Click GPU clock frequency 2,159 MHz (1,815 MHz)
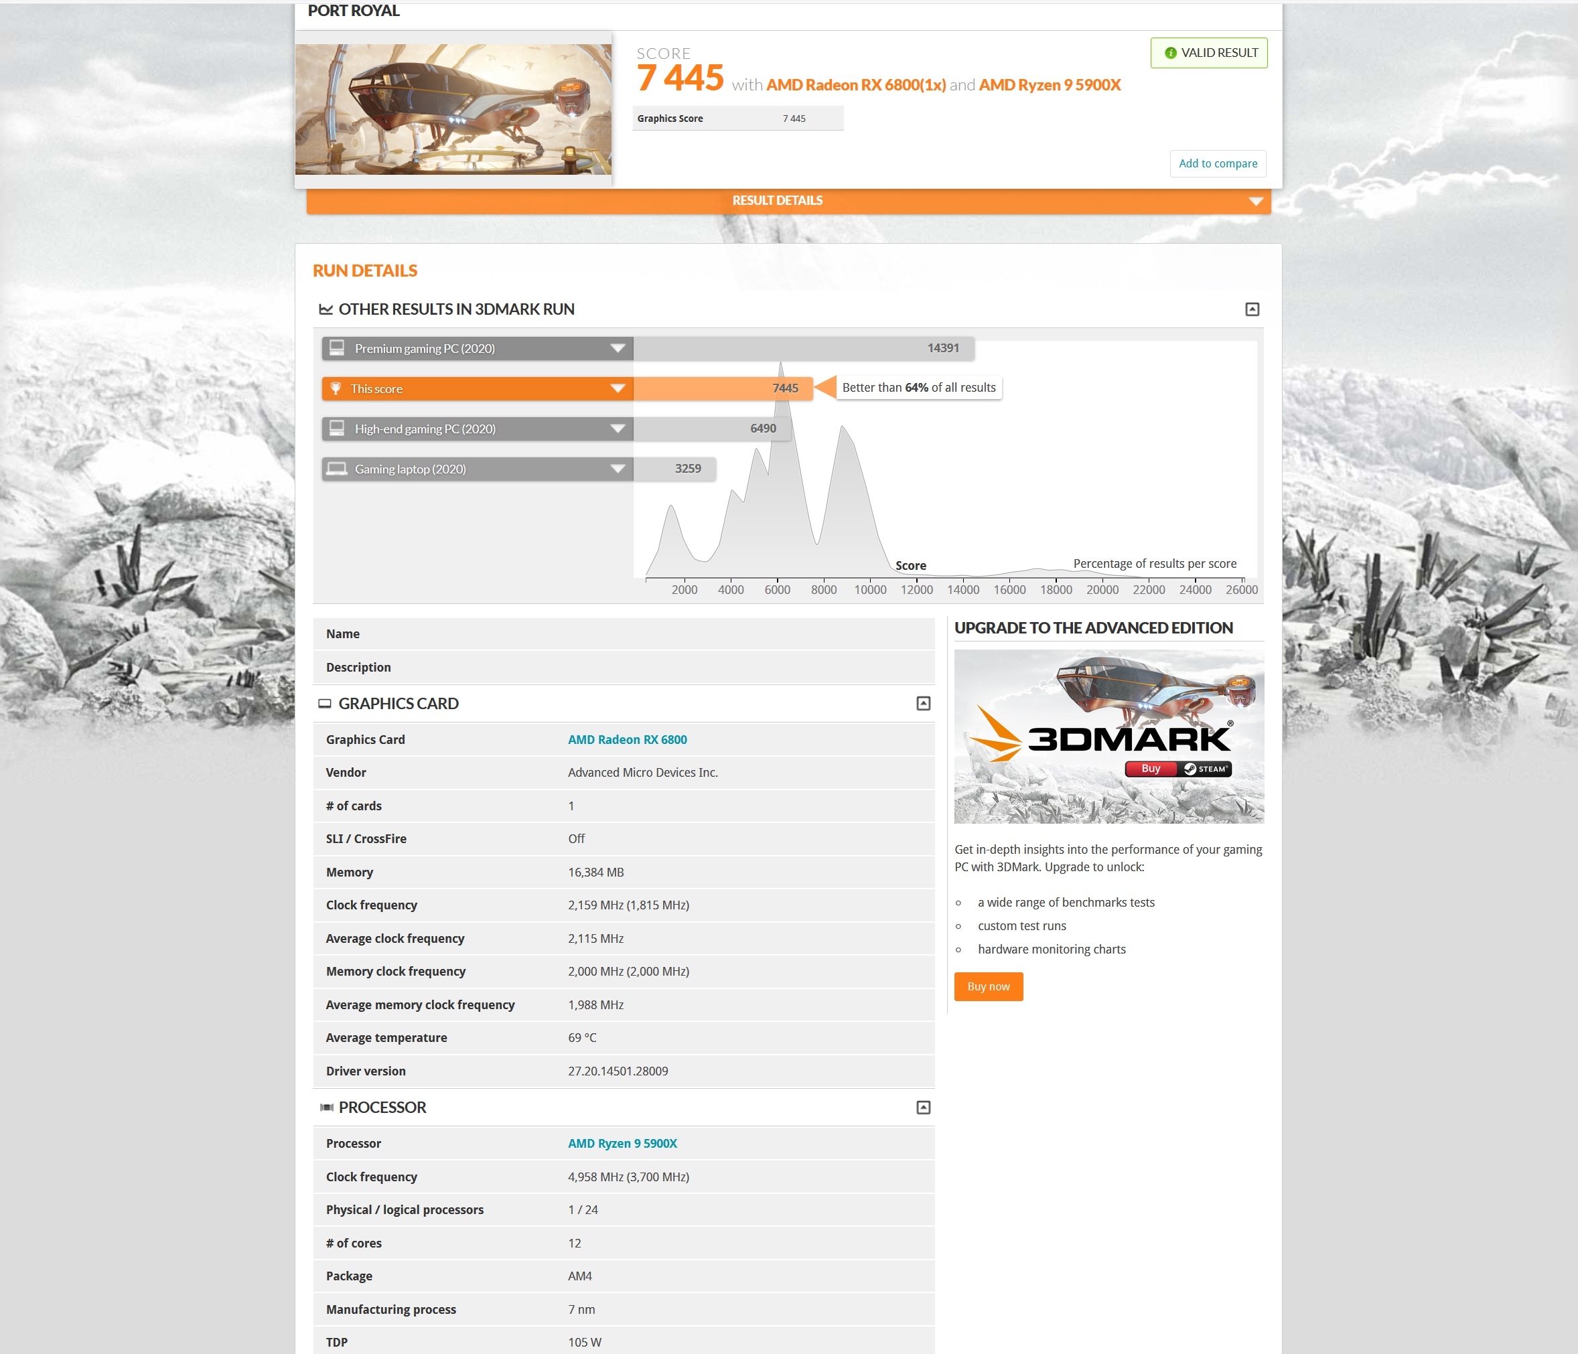This screenshot has height=1354, width=1578. coord(628,905)
